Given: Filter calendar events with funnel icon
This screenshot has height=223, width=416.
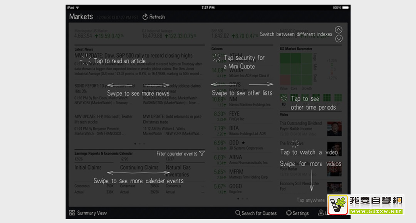Looking at the screenshot, I should pyautogui.click(x=201, y=154).
